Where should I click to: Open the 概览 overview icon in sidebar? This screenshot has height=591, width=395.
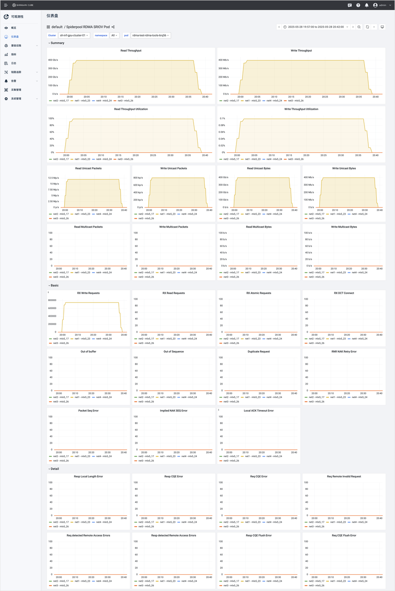(x=6, y=27)
